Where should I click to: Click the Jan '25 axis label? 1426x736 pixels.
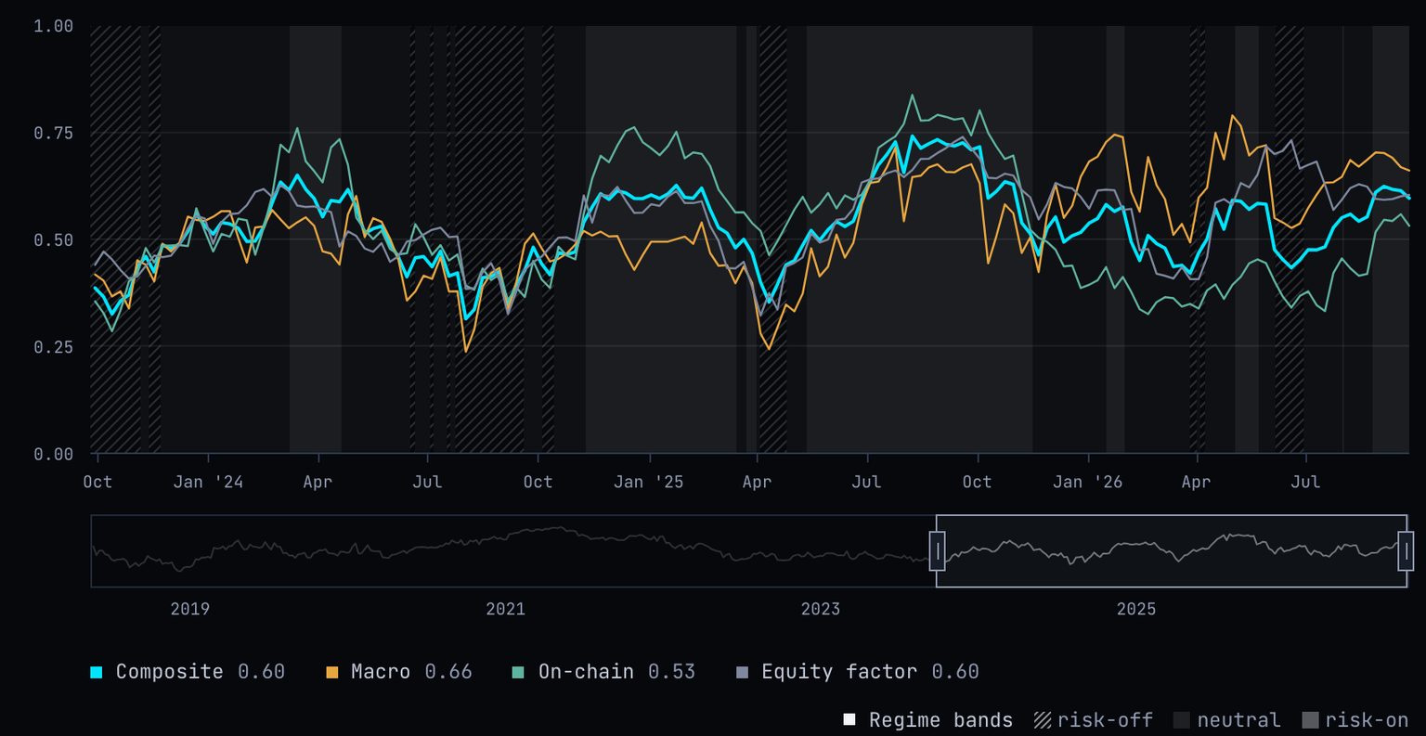649,482
